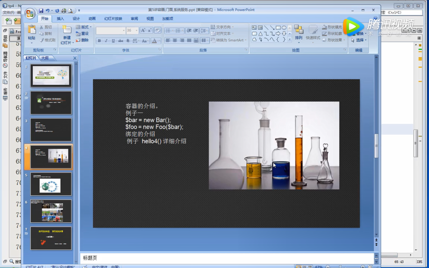
Task: Open the Add-ins (加载项) ribbon tab
Action: click(x=168, y=19)
